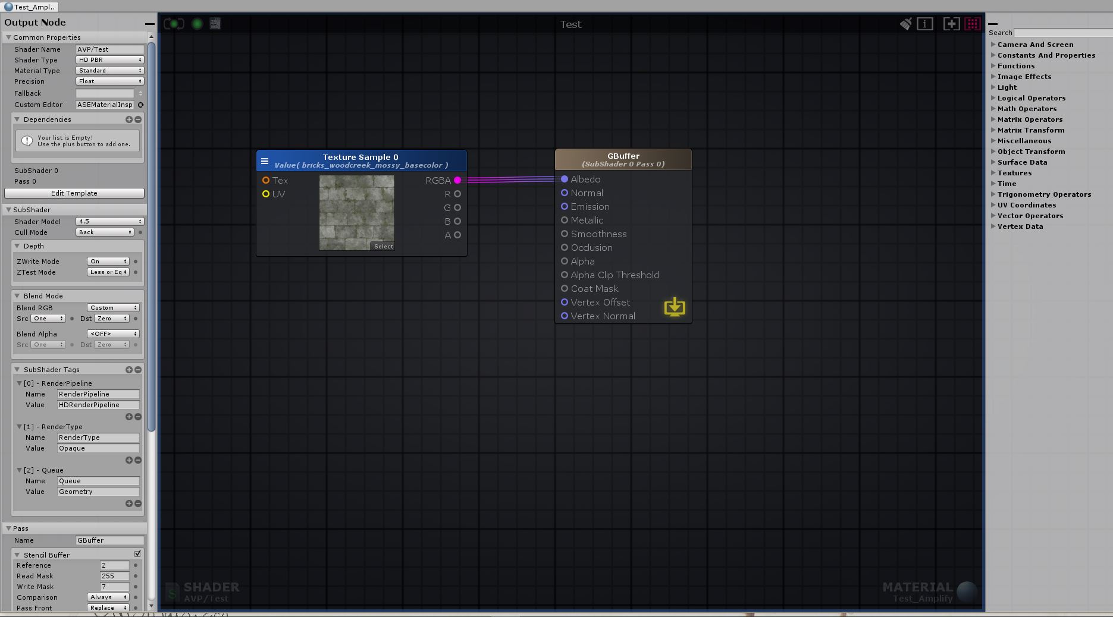
Task: Click minus icon in SubShader Tags header
Action: coord(138,370)
